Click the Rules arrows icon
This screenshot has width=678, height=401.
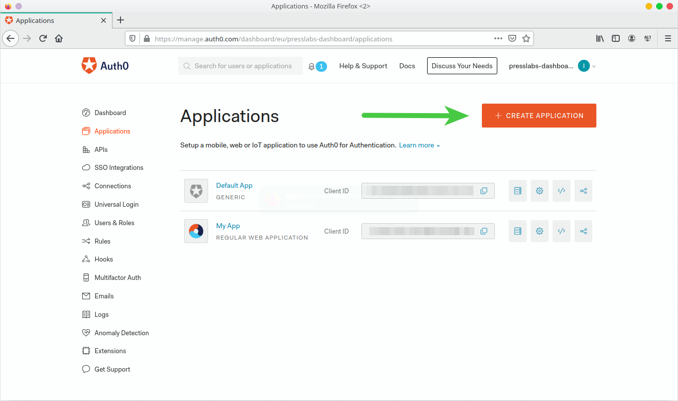[86, 241]
